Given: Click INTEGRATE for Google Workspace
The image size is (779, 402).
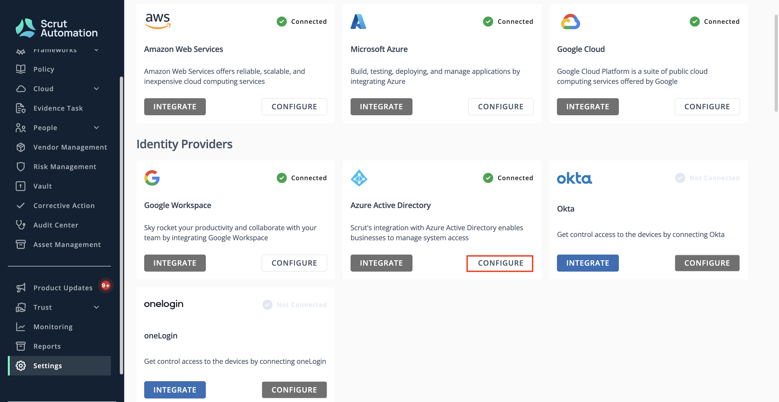Looking at the screenshot, I should click(x=175, y=263).
